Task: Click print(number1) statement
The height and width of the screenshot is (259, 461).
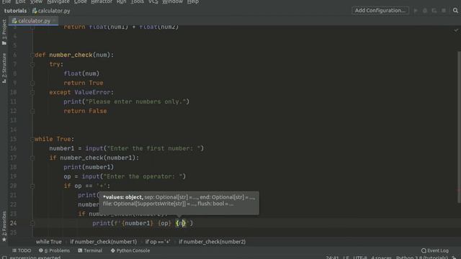Action: (x=89, y=167)
